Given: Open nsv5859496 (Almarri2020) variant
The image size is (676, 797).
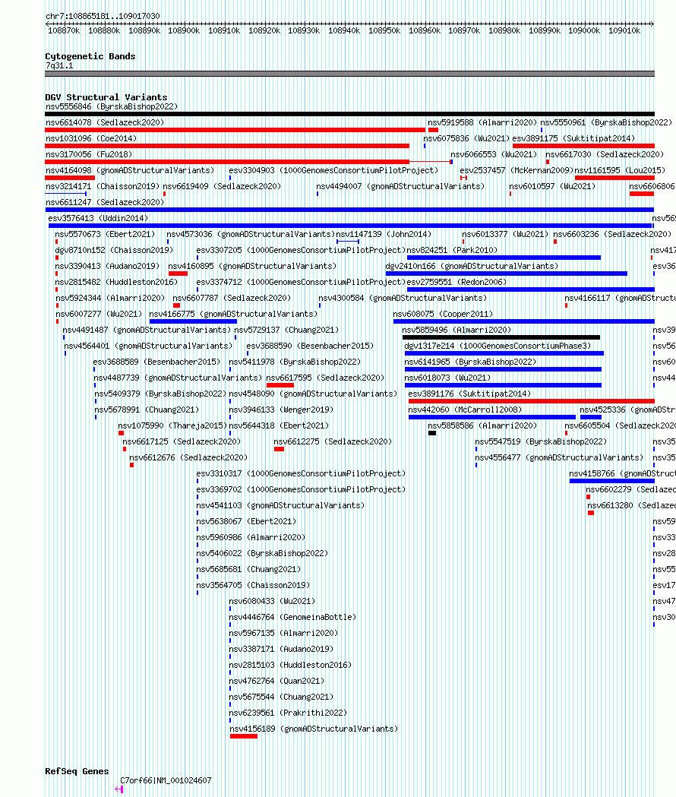Looking at the screenshot, I should pos(457,330).
